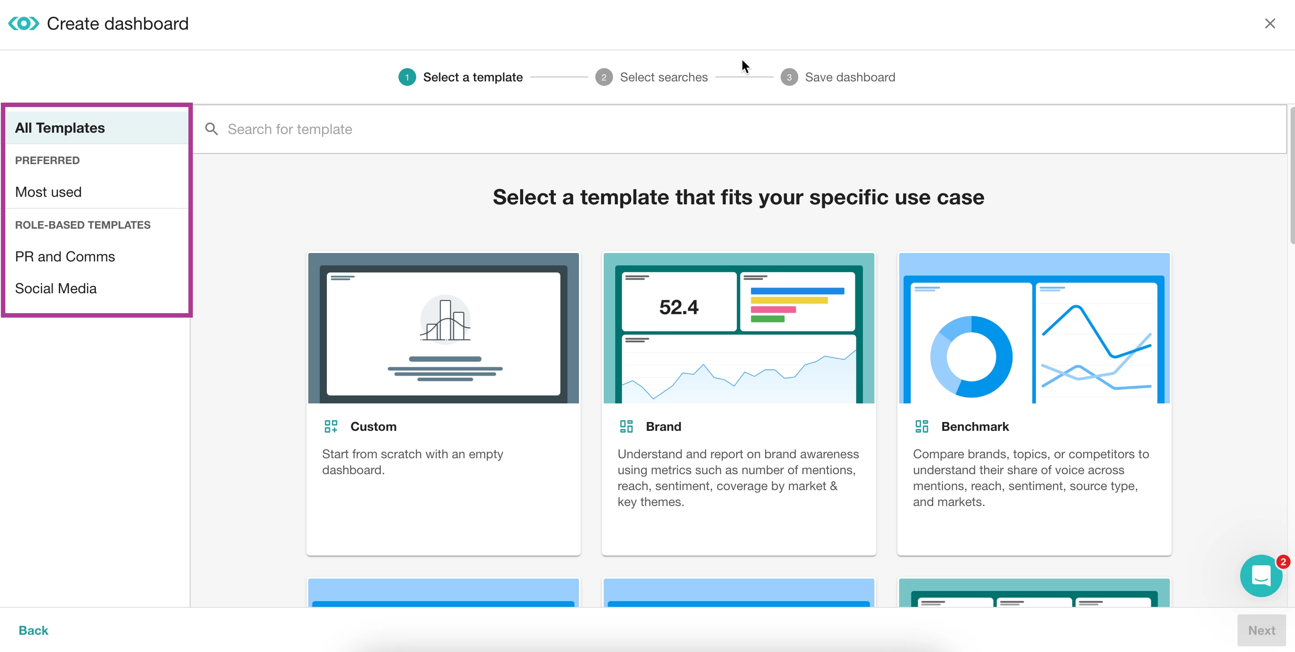Select the Custom template preview image
The image size is (1295, 652).
point(444,328)
